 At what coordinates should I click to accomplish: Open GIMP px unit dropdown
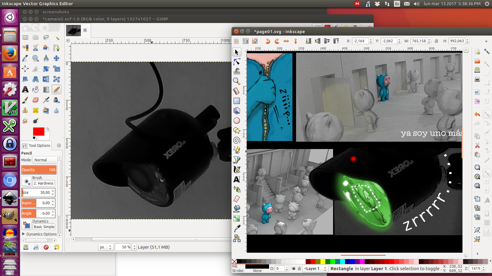click(x=106, y=247)
